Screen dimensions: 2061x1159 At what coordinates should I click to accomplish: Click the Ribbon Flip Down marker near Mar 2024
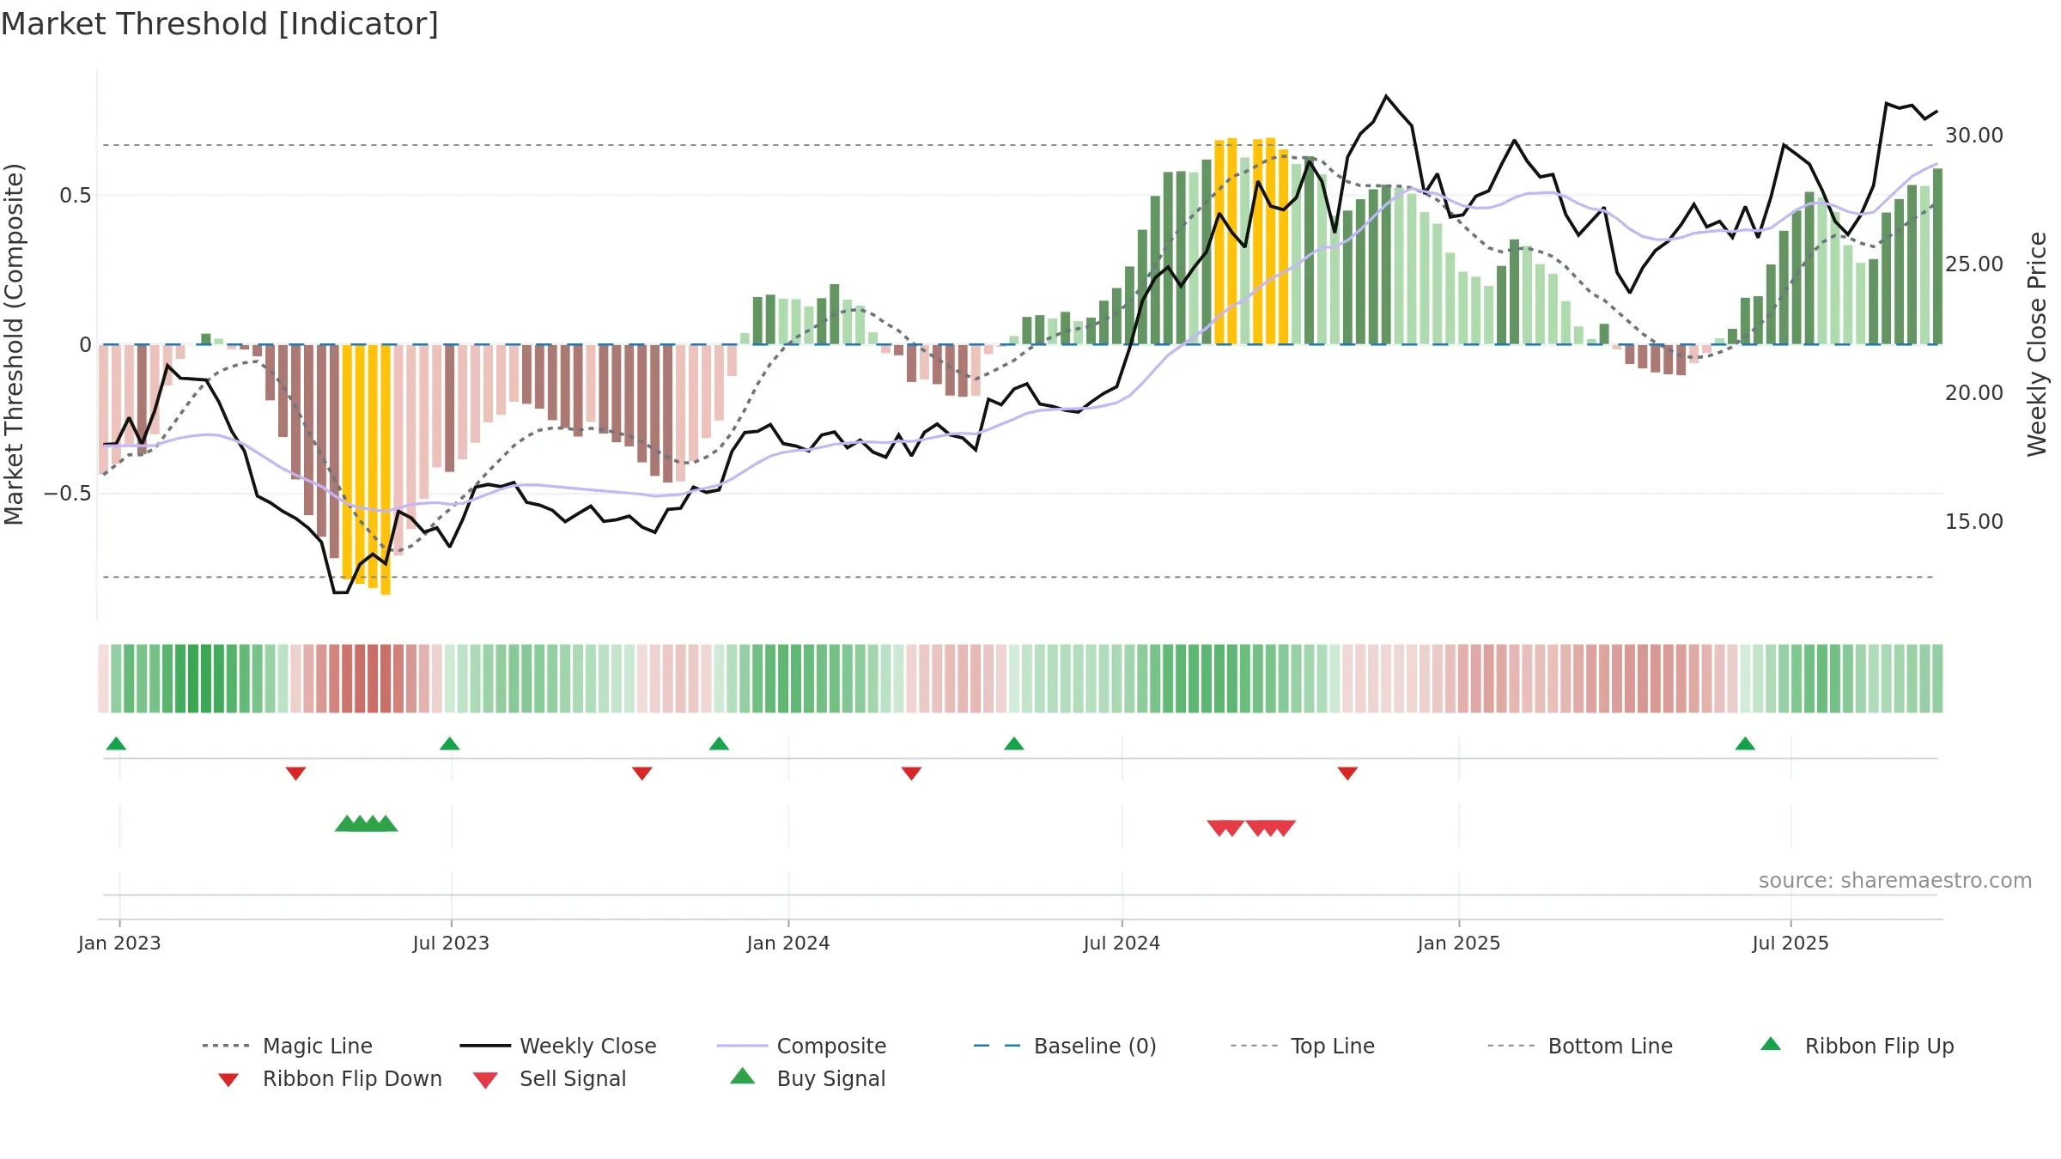point(911,774)
